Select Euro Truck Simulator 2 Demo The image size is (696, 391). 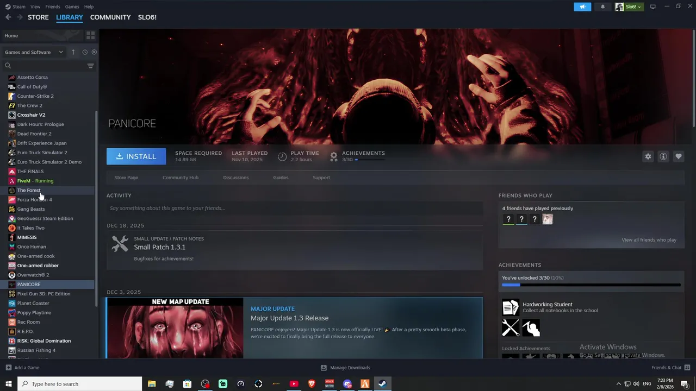pos(49,162)
